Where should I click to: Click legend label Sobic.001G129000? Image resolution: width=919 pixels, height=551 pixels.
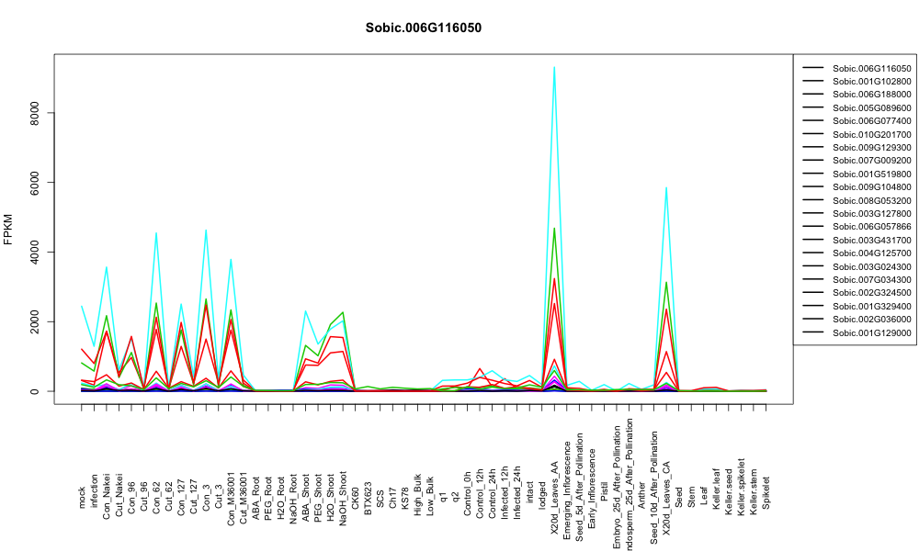click(871, 332)
